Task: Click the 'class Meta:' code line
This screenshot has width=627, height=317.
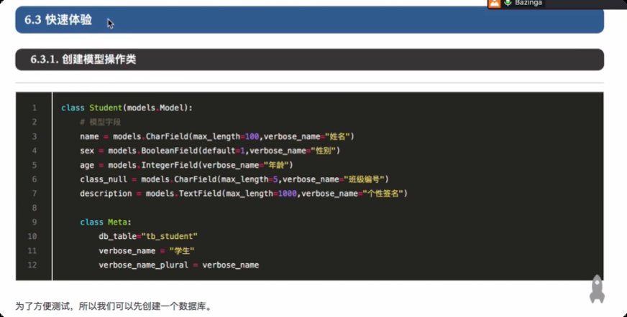Action: coord(106,222)
